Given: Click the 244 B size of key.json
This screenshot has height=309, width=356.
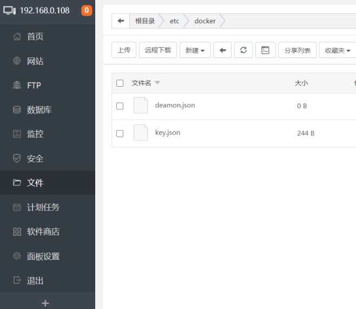Looking at the screenshot, I should (x=306, y=133).
